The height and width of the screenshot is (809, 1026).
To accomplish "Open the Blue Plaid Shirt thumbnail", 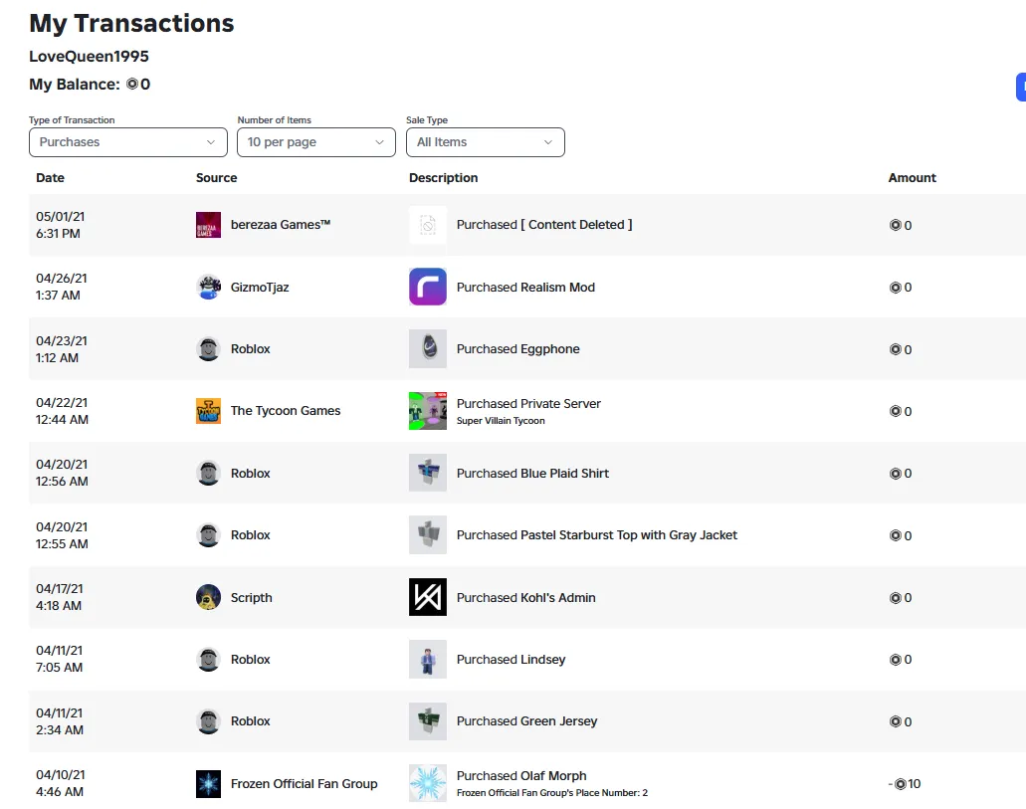I will [x=428, y=473].
